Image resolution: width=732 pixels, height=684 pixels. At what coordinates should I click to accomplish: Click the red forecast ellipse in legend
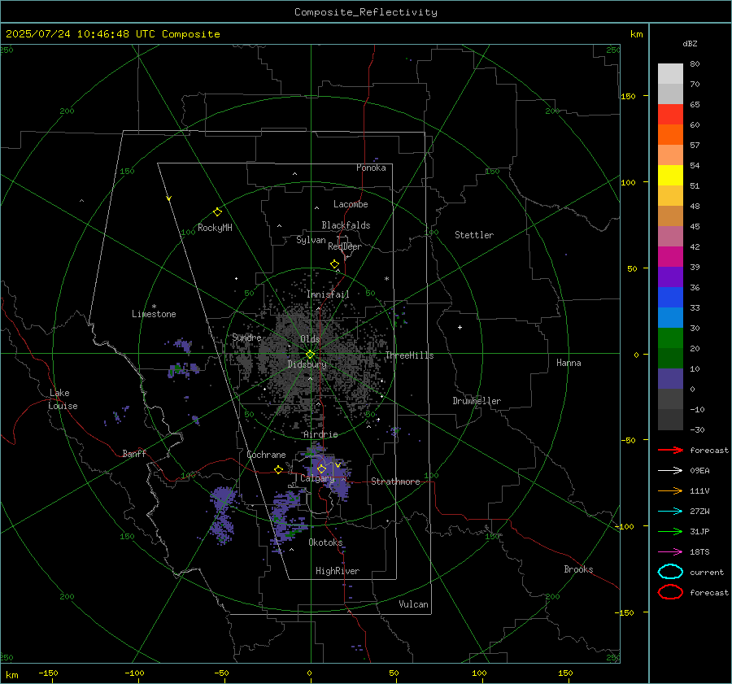click(x=670, y=592)
